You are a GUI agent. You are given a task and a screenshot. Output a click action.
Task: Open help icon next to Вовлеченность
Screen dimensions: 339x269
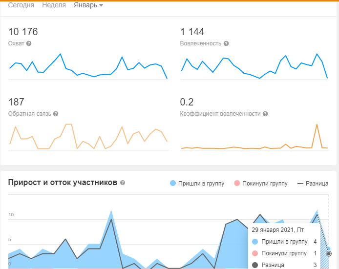[226, 43]
